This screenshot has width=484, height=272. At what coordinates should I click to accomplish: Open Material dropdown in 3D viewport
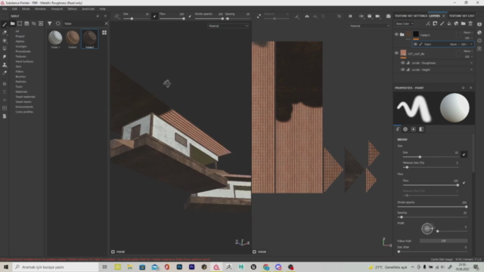[x=228, y=26]
